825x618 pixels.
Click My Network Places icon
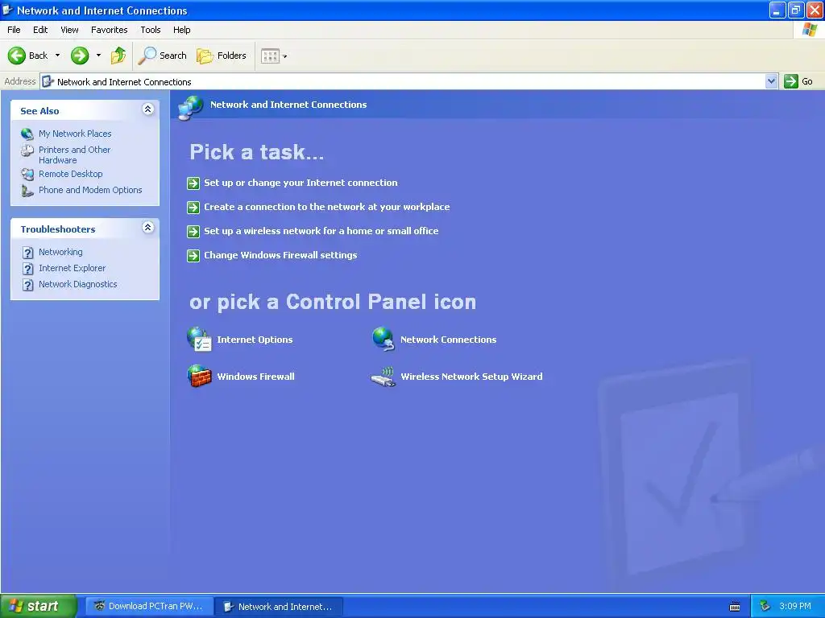27,134
